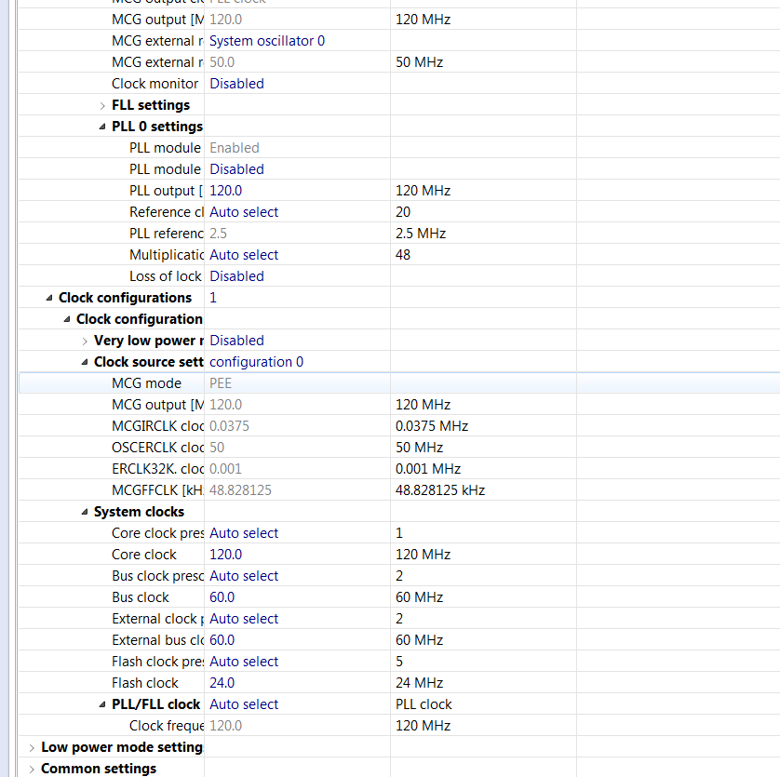Click the OSCERCLK row 50 MHz cell
The width and height of the screenshot is (780, 777).
pyautogui.click(x=420, y=448)
